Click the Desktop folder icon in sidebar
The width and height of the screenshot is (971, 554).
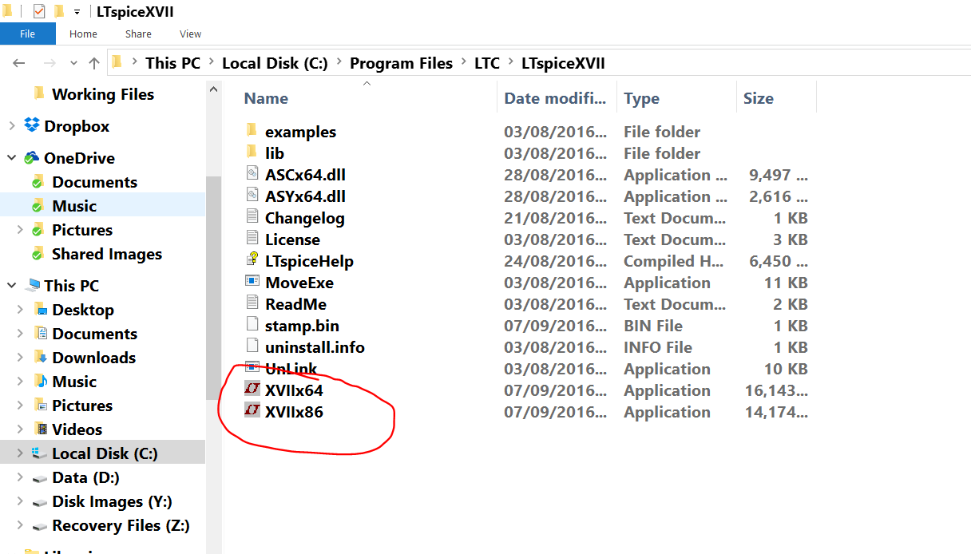point(40,310)
